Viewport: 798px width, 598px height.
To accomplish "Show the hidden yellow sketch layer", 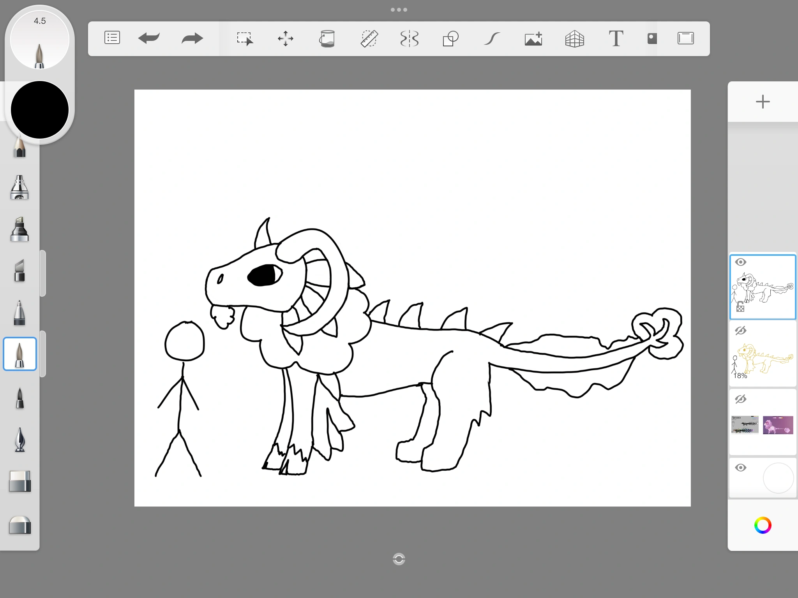I will click(741, 330).
